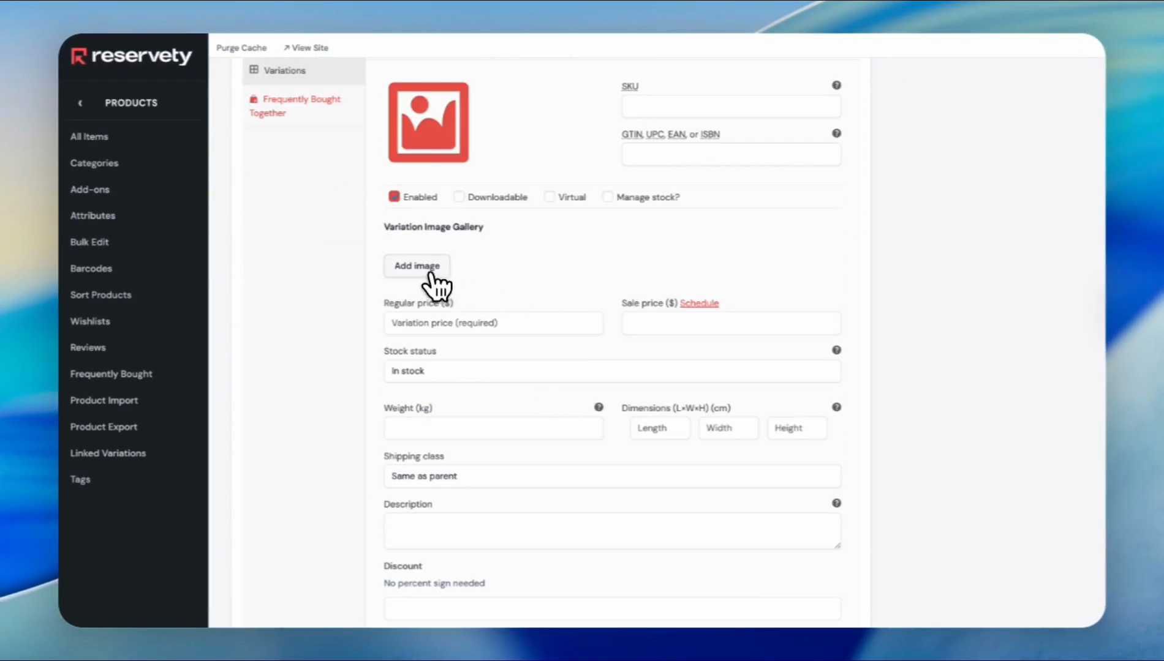The image size is (1164, 661).
Task: Click the Schedule sale price link
Action: (699, 303)
